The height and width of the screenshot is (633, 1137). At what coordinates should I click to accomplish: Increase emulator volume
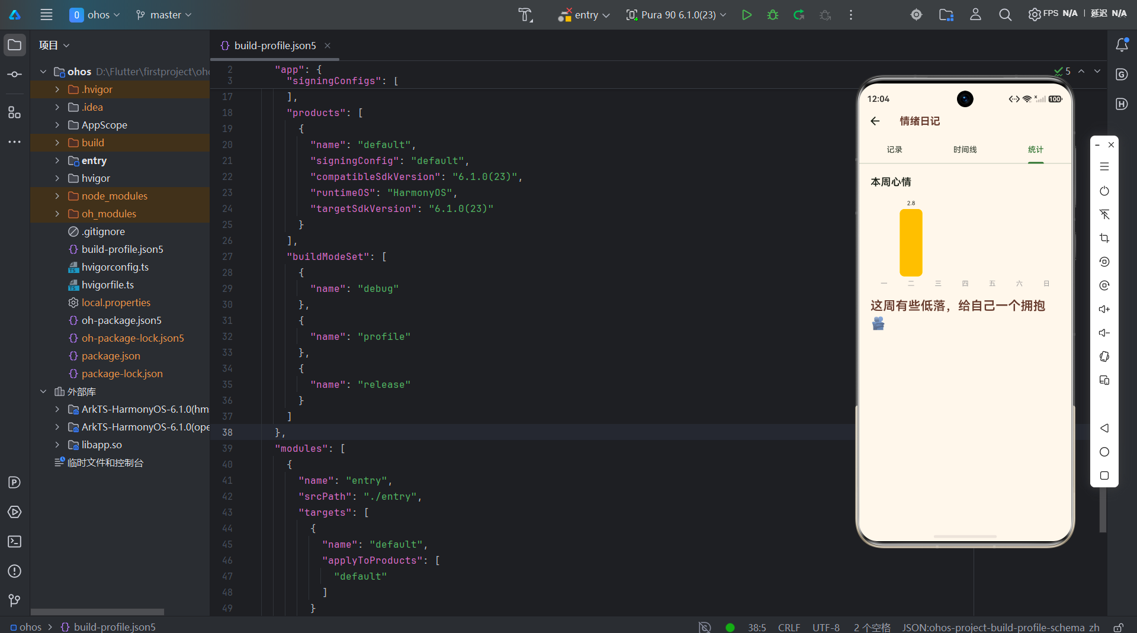1104,309
